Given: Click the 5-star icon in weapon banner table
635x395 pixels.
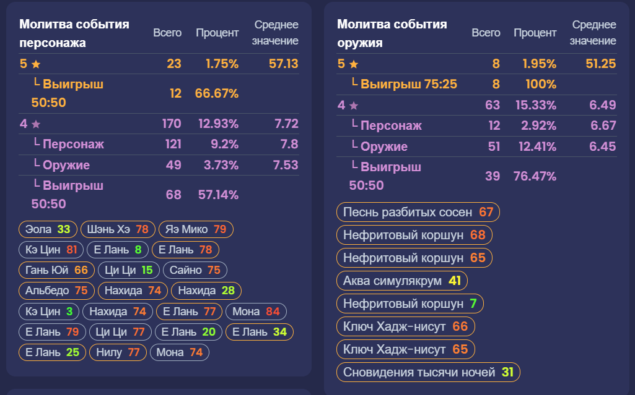Looking at the screenshot, I should (354, 64).
